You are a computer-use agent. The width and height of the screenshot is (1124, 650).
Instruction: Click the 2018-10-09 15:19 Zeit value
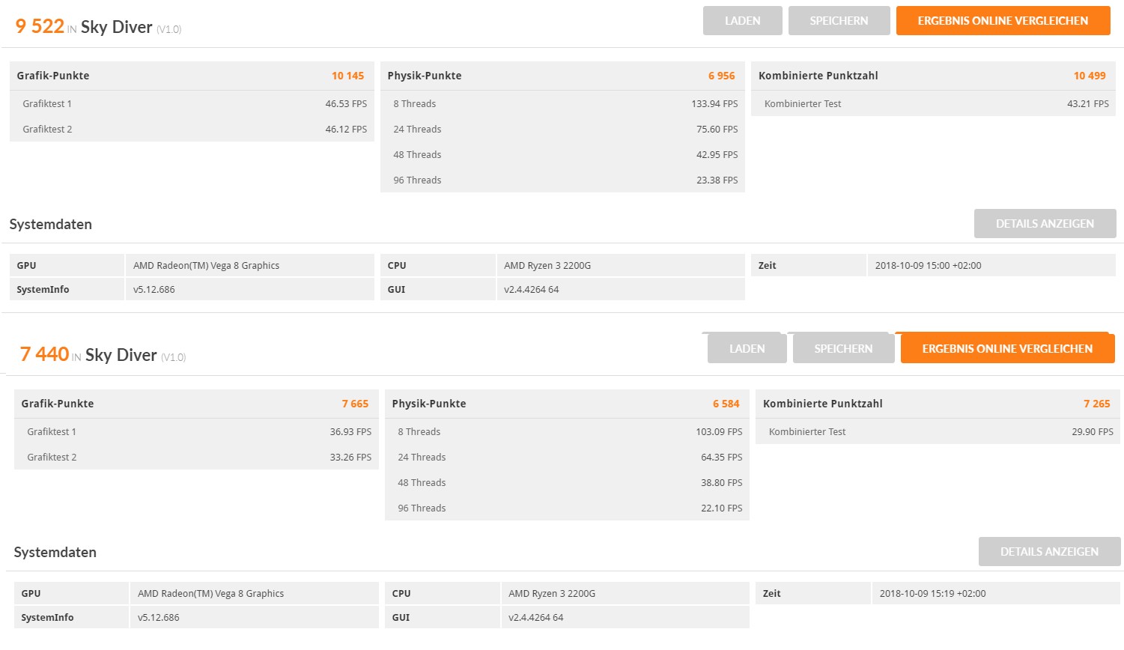point(932,594)
